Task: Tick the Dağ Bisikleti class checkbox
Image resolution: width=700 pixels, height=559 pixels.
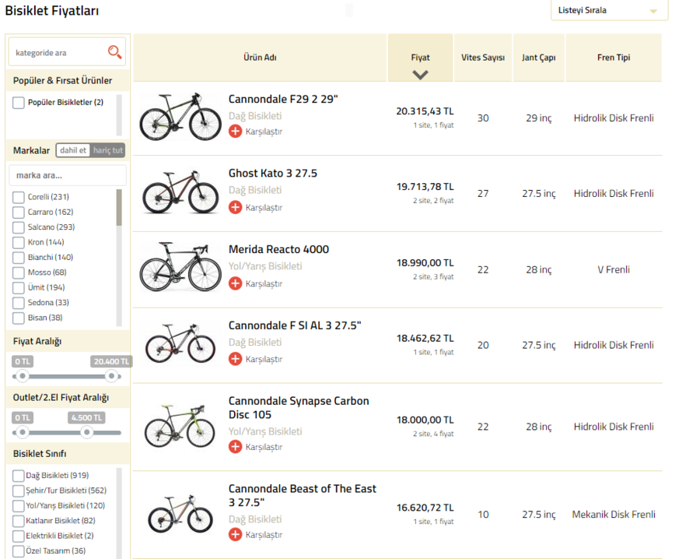Action: tap(19, 476)
